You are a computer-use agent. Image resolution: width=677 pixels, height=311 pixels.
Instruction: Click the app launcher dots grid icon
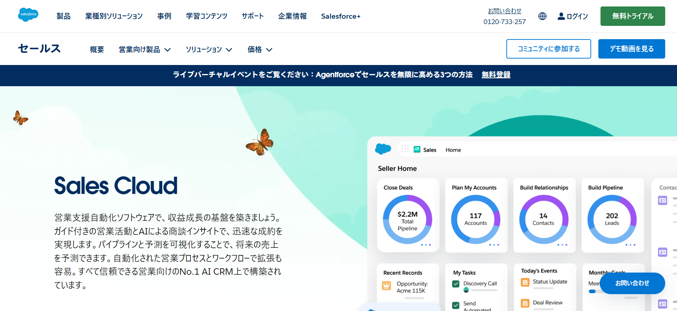tap(405, 149)
